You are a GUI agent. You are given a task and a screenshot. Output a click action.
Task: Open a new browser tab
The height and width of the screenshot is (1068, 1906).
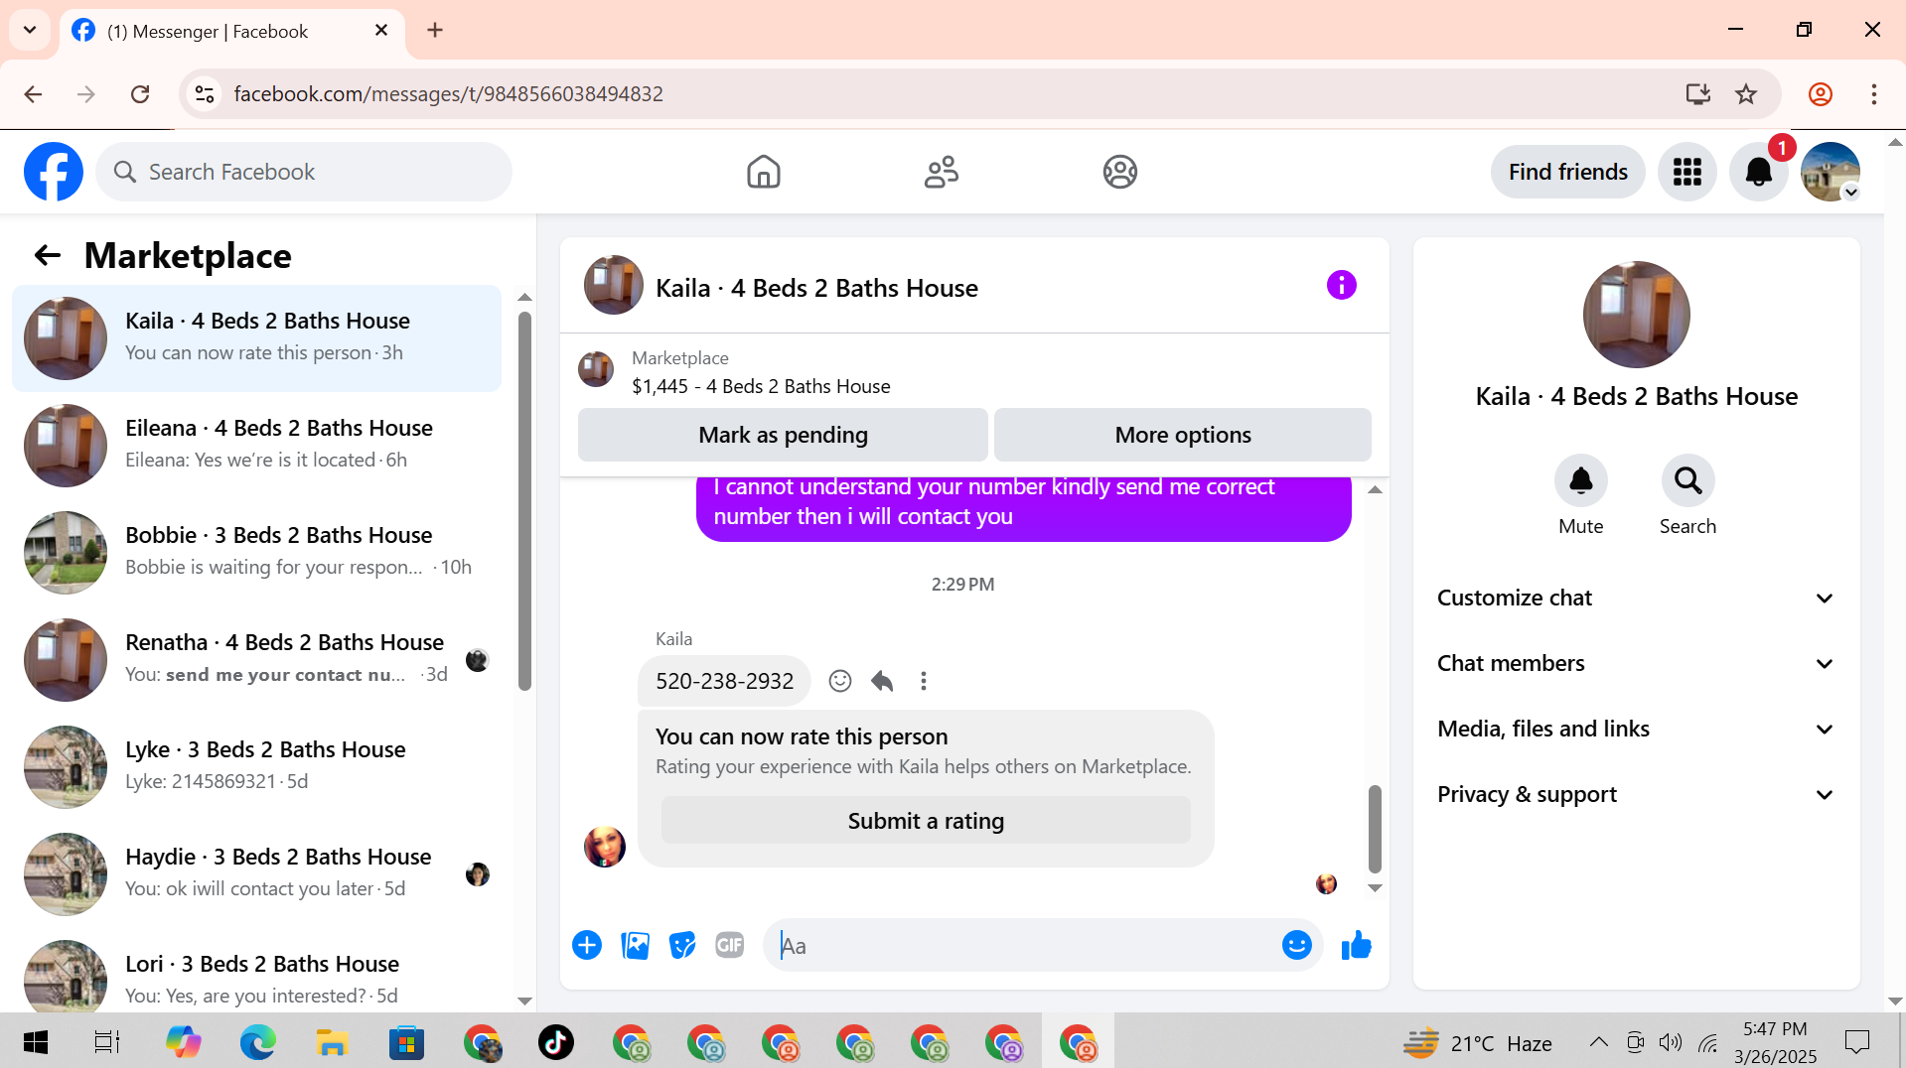pos(435,30)
